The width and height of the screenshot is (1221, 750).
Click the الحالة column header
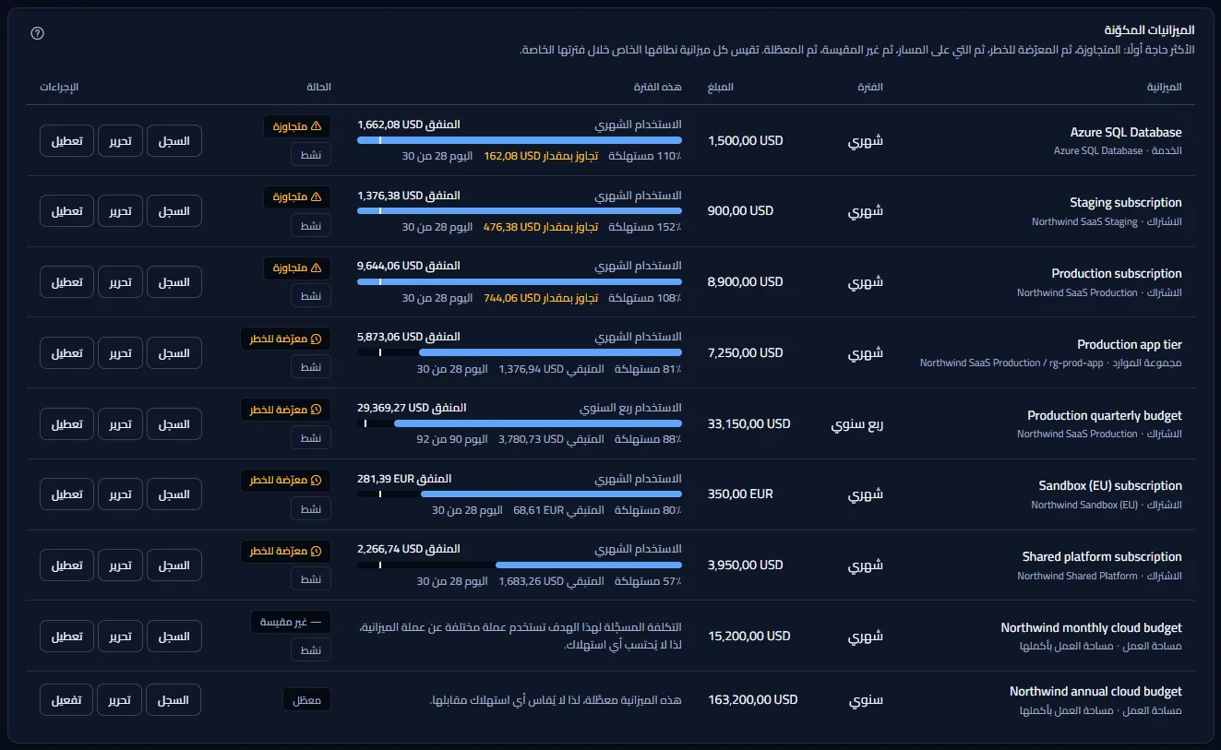click(x=319, y=87)
